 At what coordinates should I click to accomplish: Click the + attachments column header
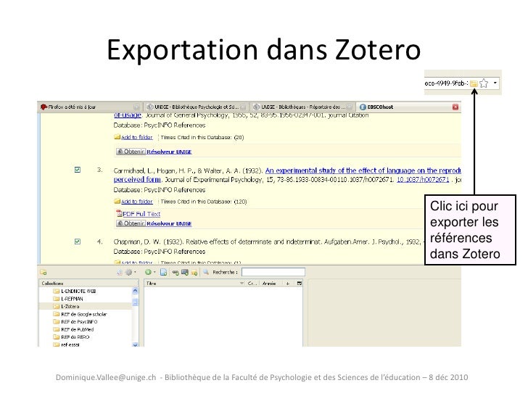click(x=287, y=283)
